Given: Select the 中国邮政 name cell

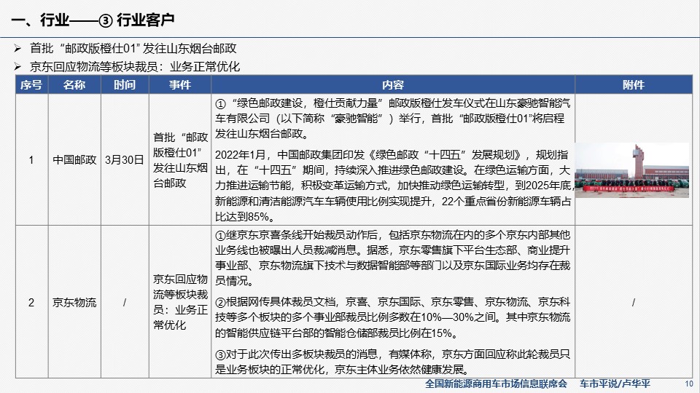Looking at the screenshot, I should pyautogui.click(x=74, y=159).
